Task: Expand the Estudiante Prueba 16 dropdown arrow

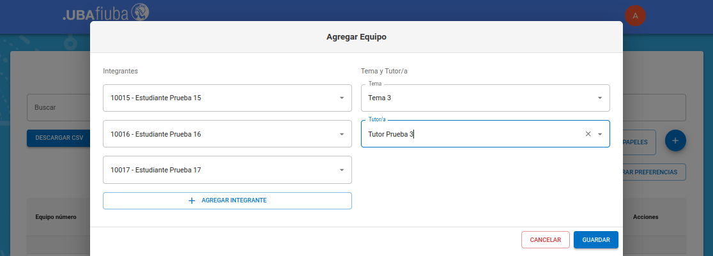Action: 341,134
